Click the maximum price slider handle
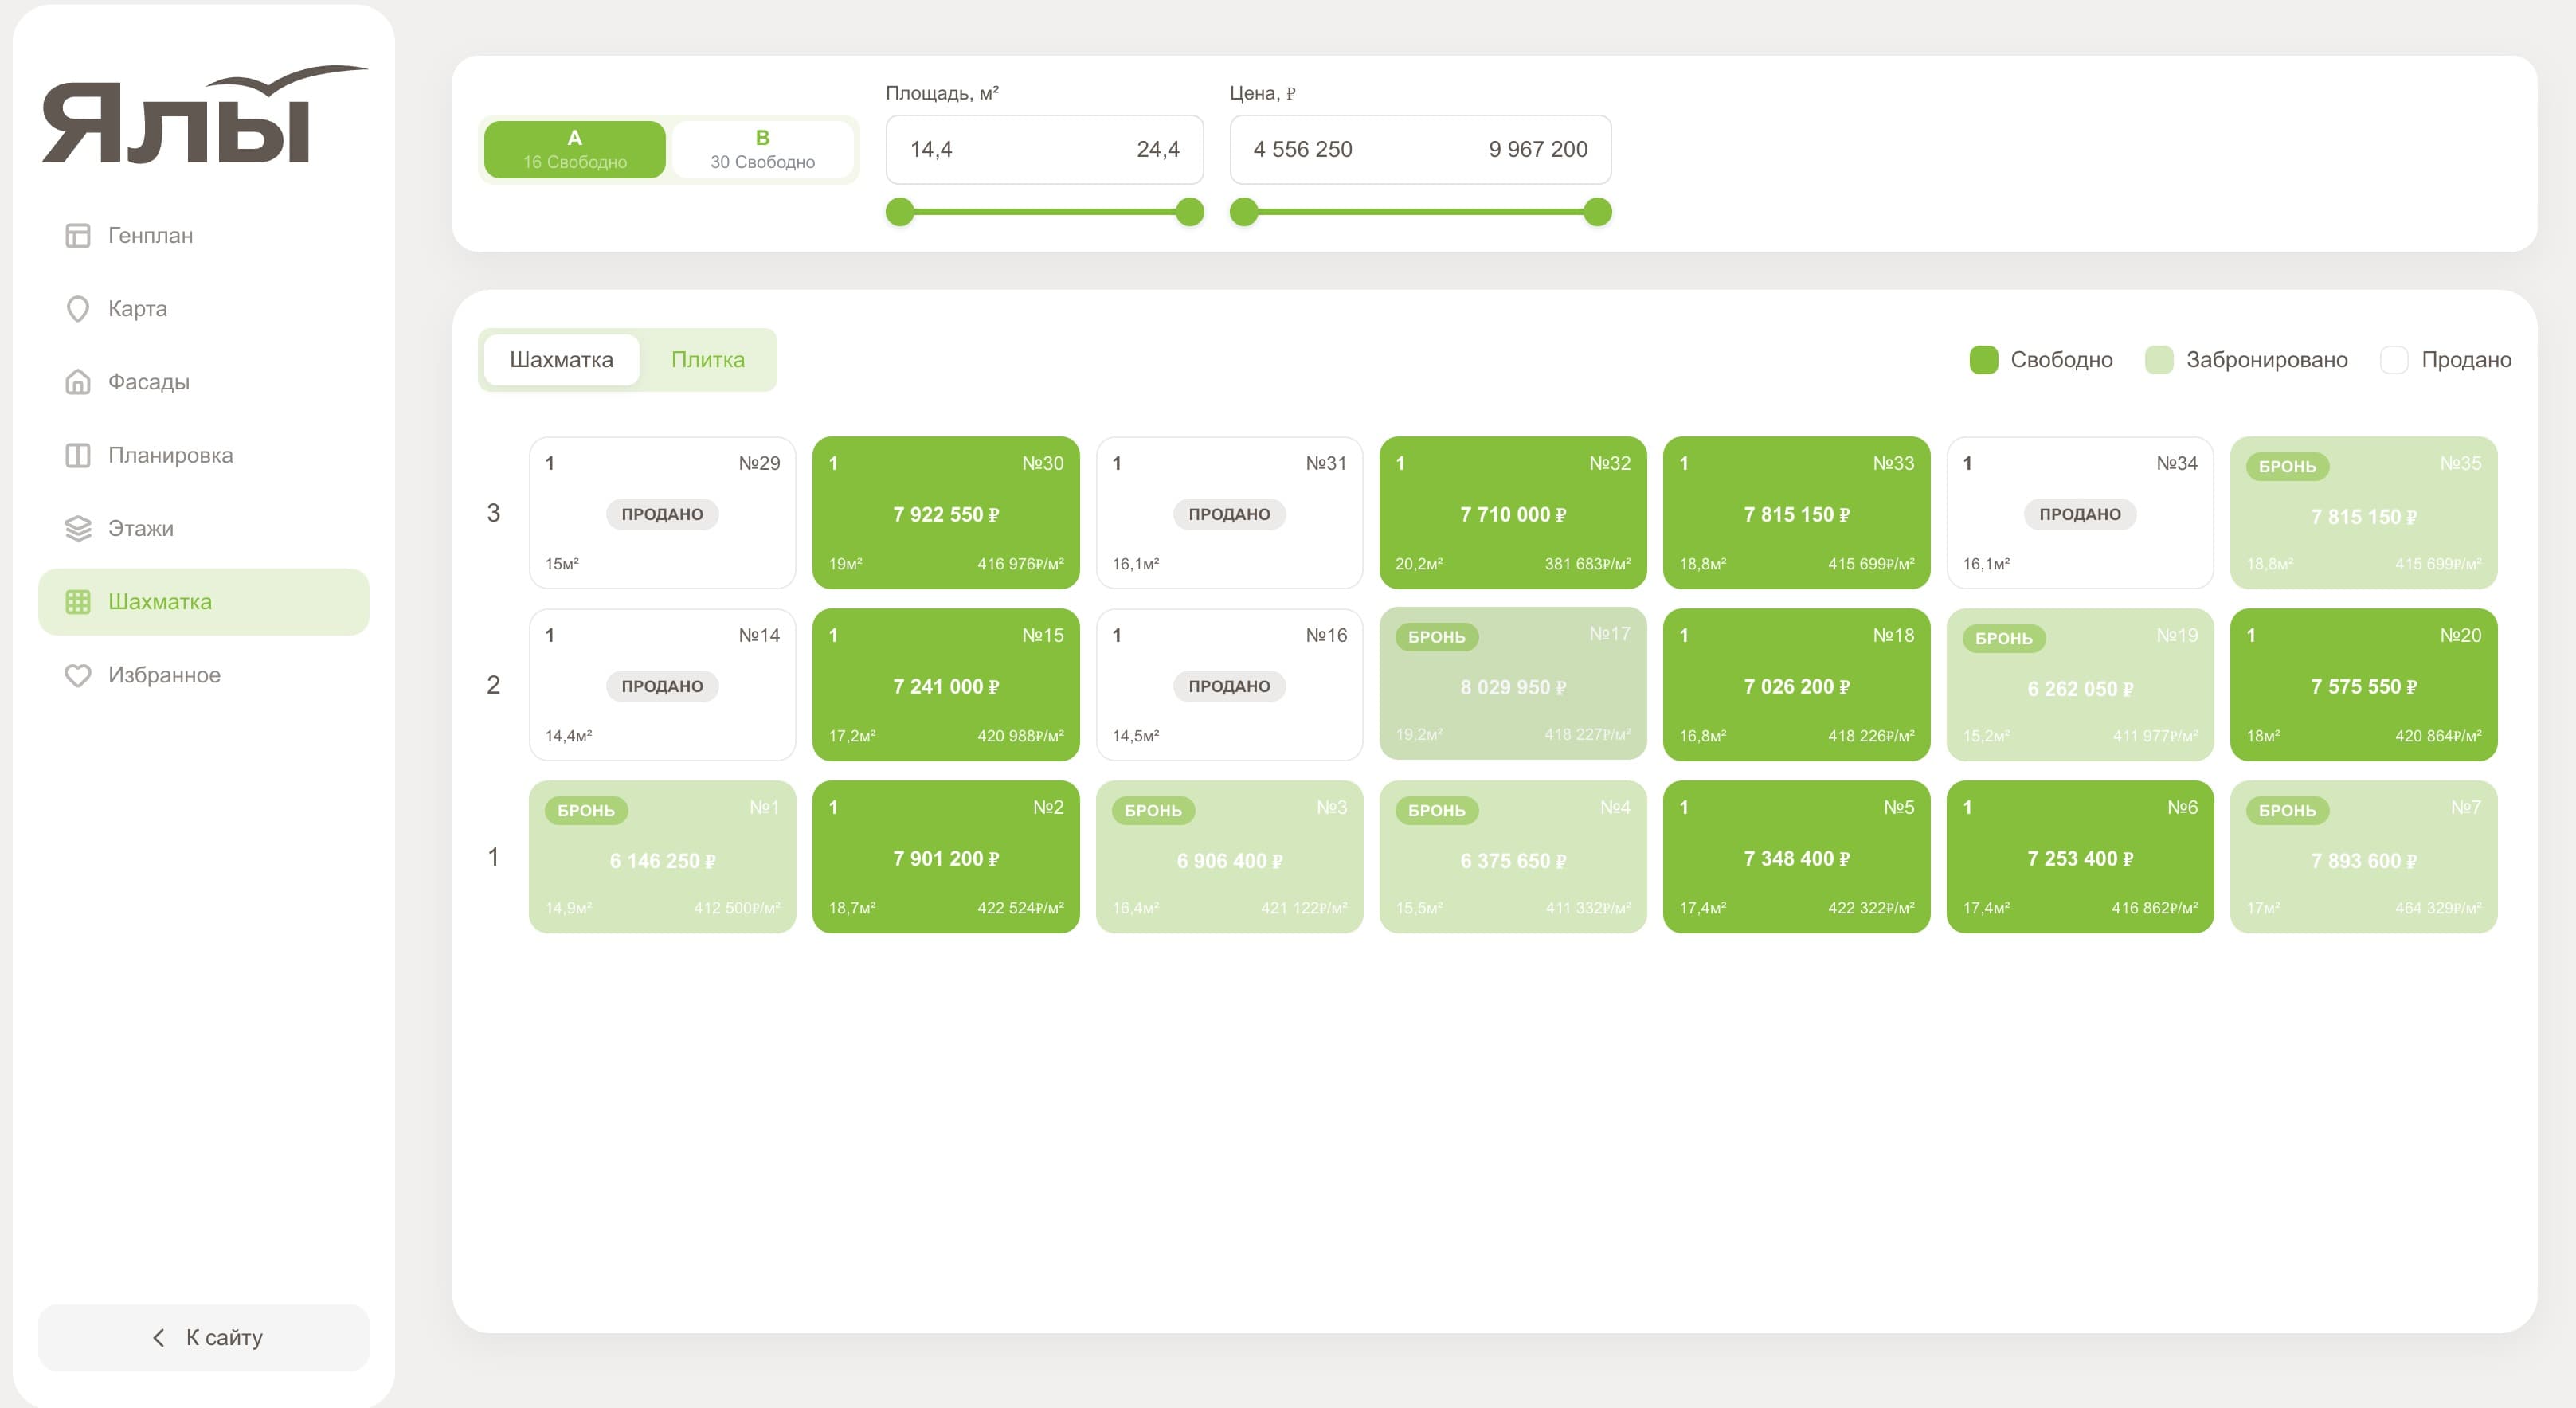The width and height of the screenshot is (2576, 1408). [x=1597, y=212]
